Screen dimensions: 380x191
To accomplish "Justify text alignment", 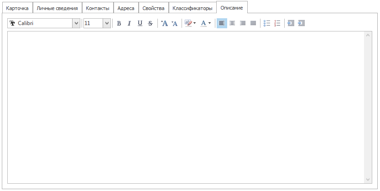I will [x=253, y=23].
